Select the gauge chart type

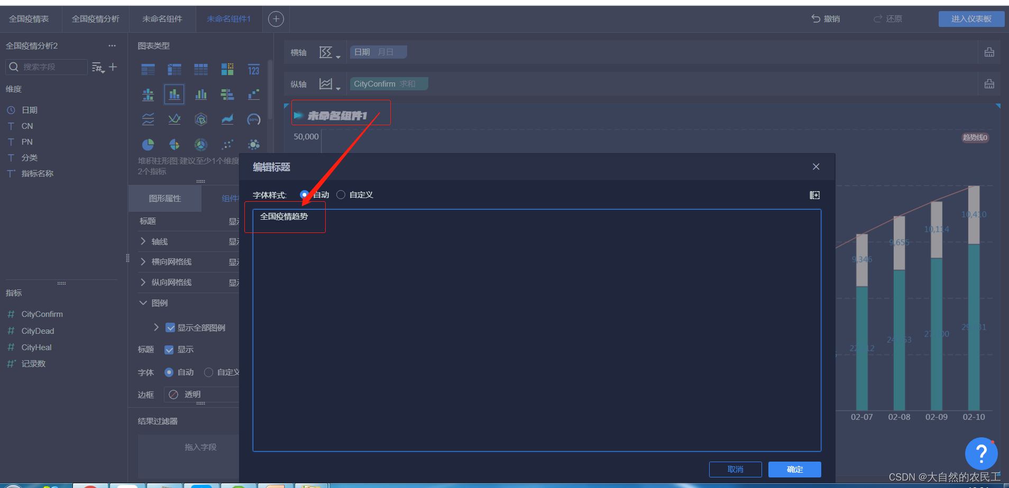[254, 119]
